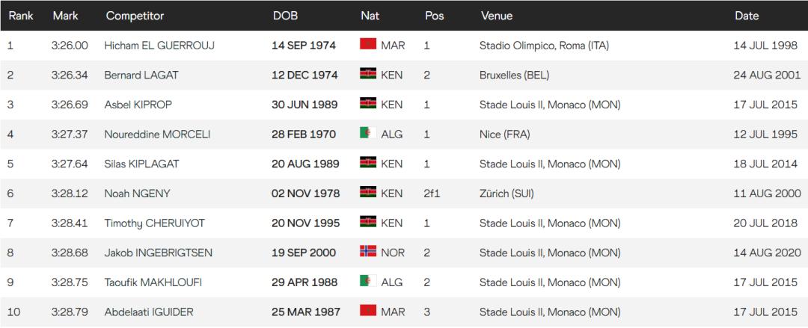Click the Venue column header
This screenshot has height=328, width=808.
496,16
